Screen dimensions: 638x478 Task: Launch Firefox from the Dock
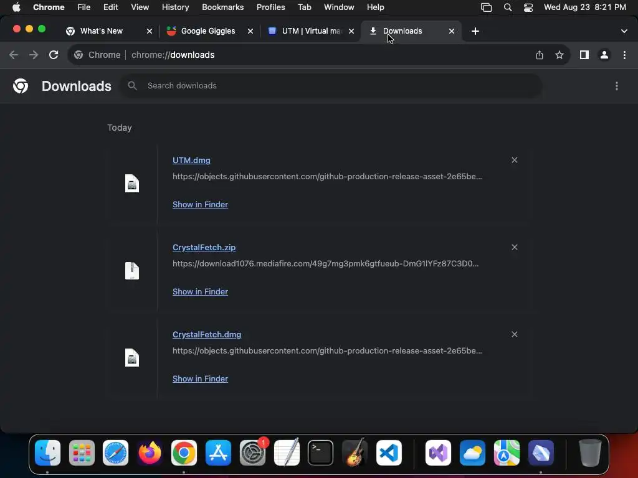(x=150, y=452)
